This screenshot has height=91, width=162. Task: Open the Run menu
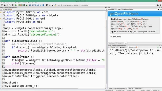tap(16, 3)
